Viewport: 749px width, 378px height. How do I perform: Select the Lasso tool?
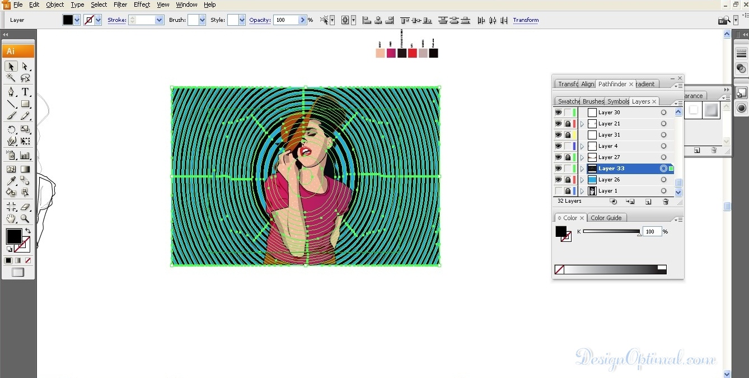tap(25, 78)
